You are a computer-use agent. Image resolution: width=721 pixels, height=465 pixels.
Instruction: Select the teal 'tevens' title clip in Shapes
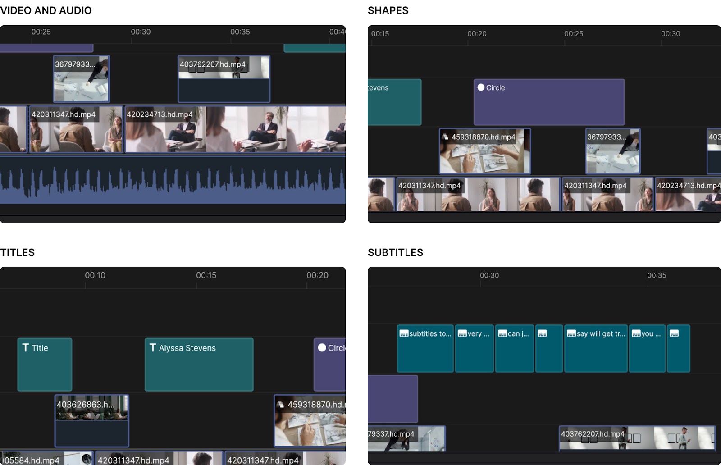pyautogui.click(x=394, y=102)
